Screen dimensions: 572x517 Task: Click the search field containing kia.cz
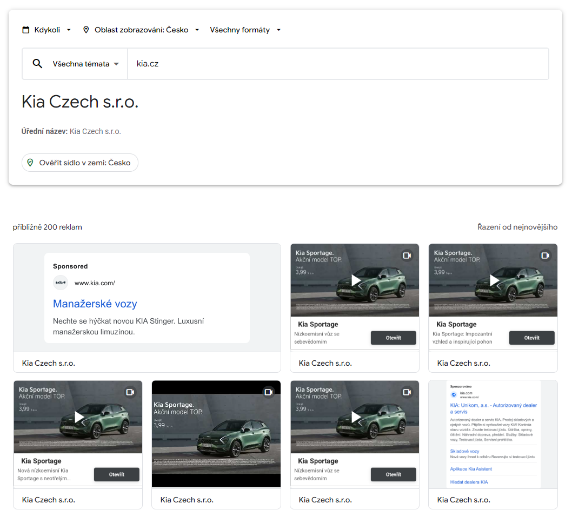click(x=338, y=64)
